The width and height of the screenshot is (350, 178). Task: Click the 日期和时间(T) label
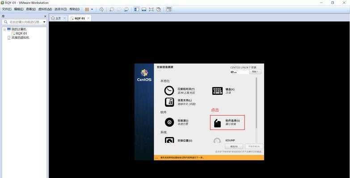(x=186, y=89)
